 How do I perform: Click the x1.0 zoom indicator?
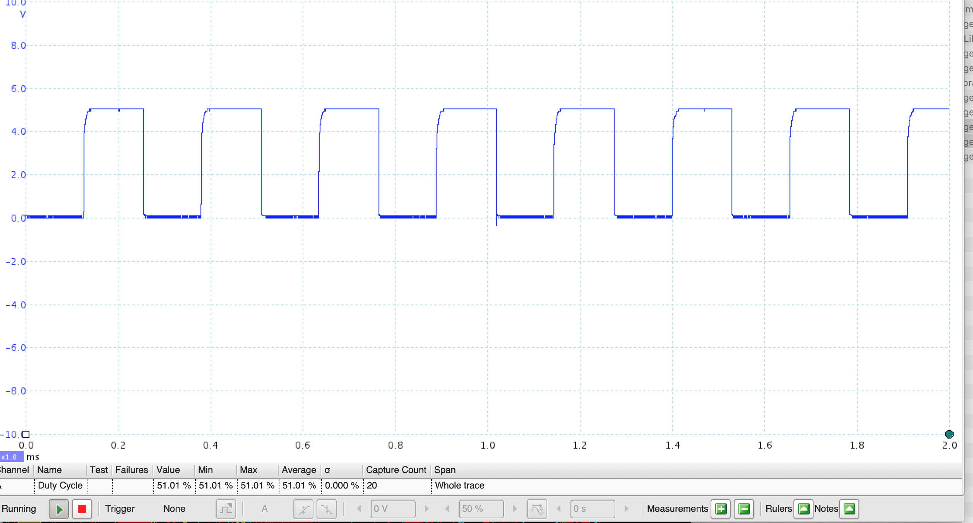[x=11, y=457]
